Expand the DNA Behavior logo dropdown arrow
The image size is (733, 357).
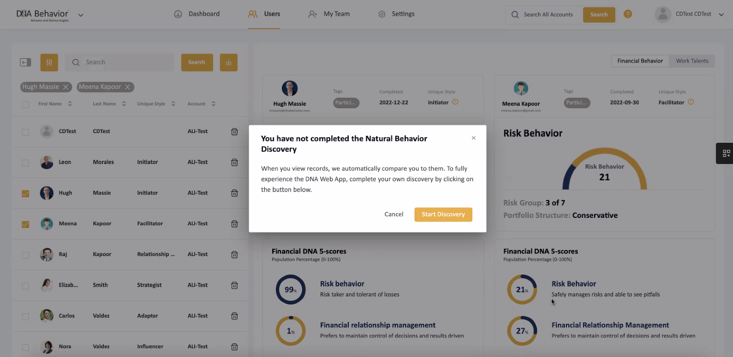tap(81, 15)
